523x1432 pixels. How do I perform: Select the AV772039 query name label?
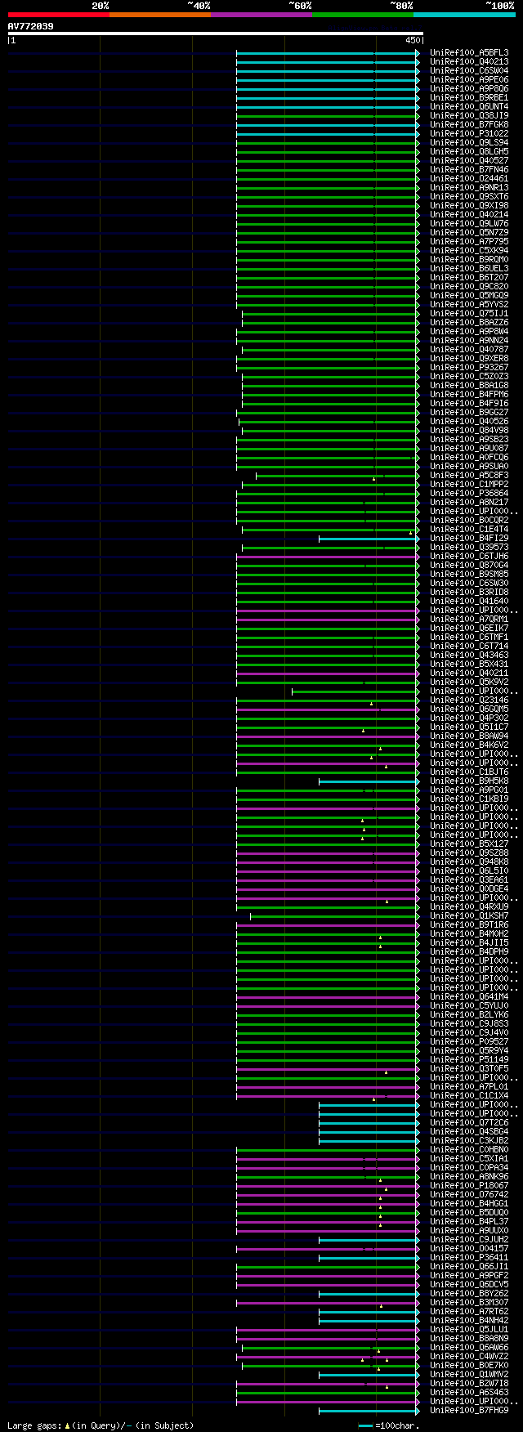click(x=31, y=26)
